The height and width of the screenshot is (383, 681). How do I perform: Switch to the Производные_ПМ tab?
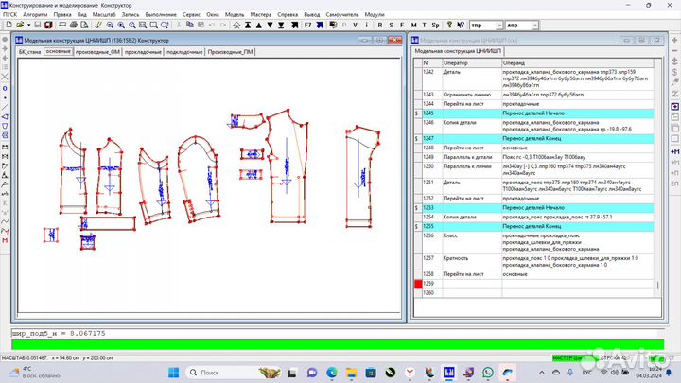coord(231,51)
